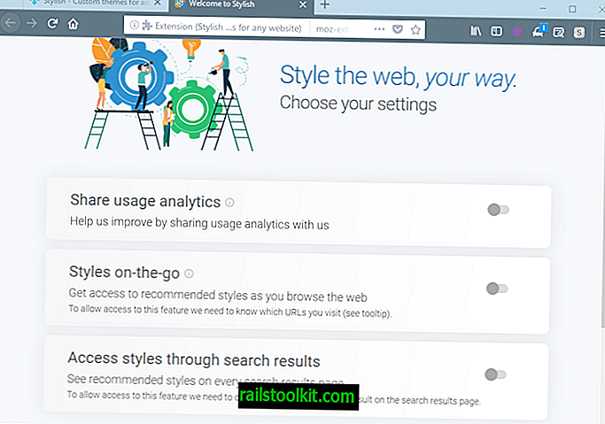Open the extension icon with blue badge
605x424 pixels.
point(539,31)
